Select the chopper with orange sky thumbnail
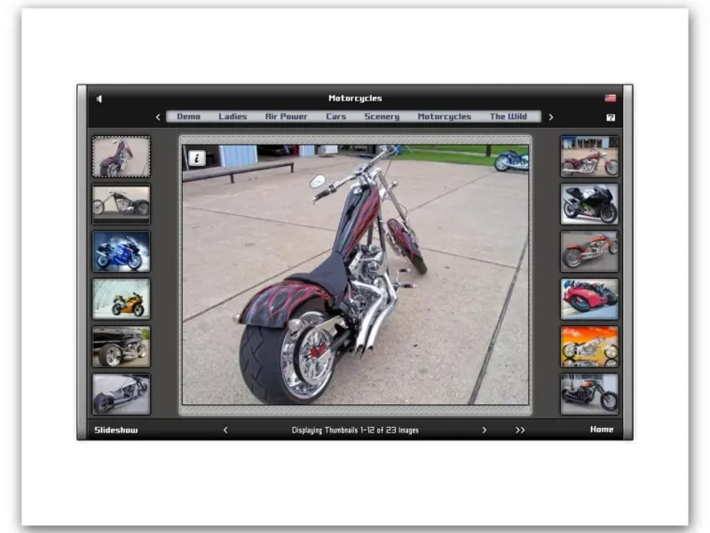The image size is (710, 533). (589, 346)
